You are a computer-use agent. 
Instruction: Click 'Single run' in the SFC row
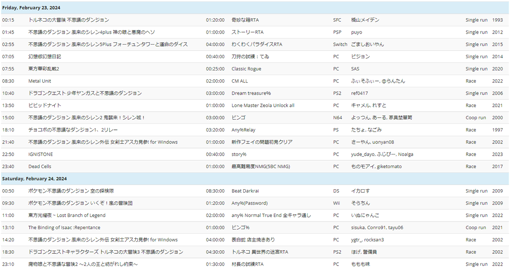point(476,20)
